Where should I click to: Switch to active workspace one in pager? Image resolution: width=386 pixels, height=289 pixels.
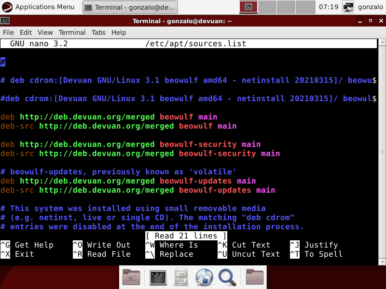[x=248, y=7]
